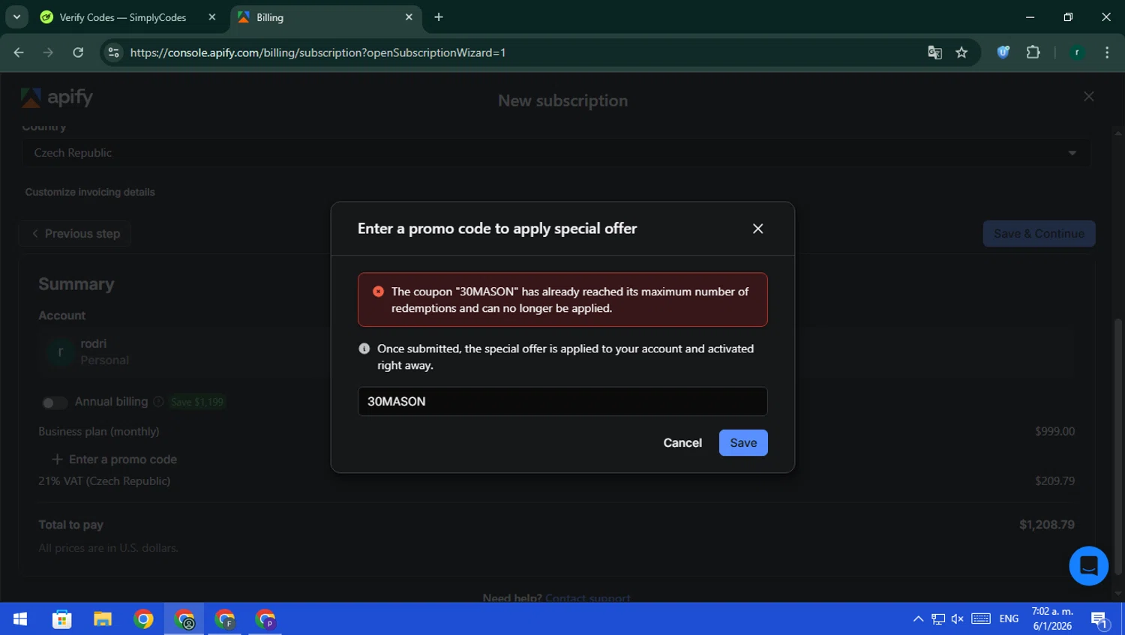Open the first Chrome taskbar icon

click(143, 619)
